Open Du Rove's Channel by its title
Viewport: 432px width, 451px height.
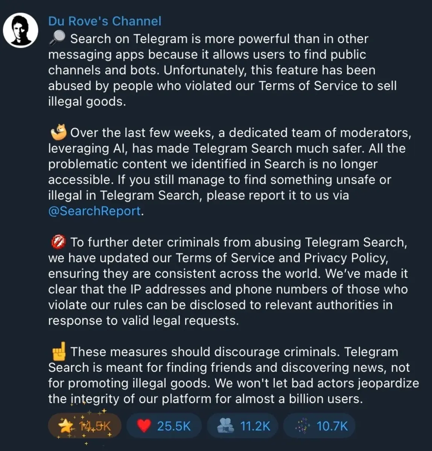104,21
